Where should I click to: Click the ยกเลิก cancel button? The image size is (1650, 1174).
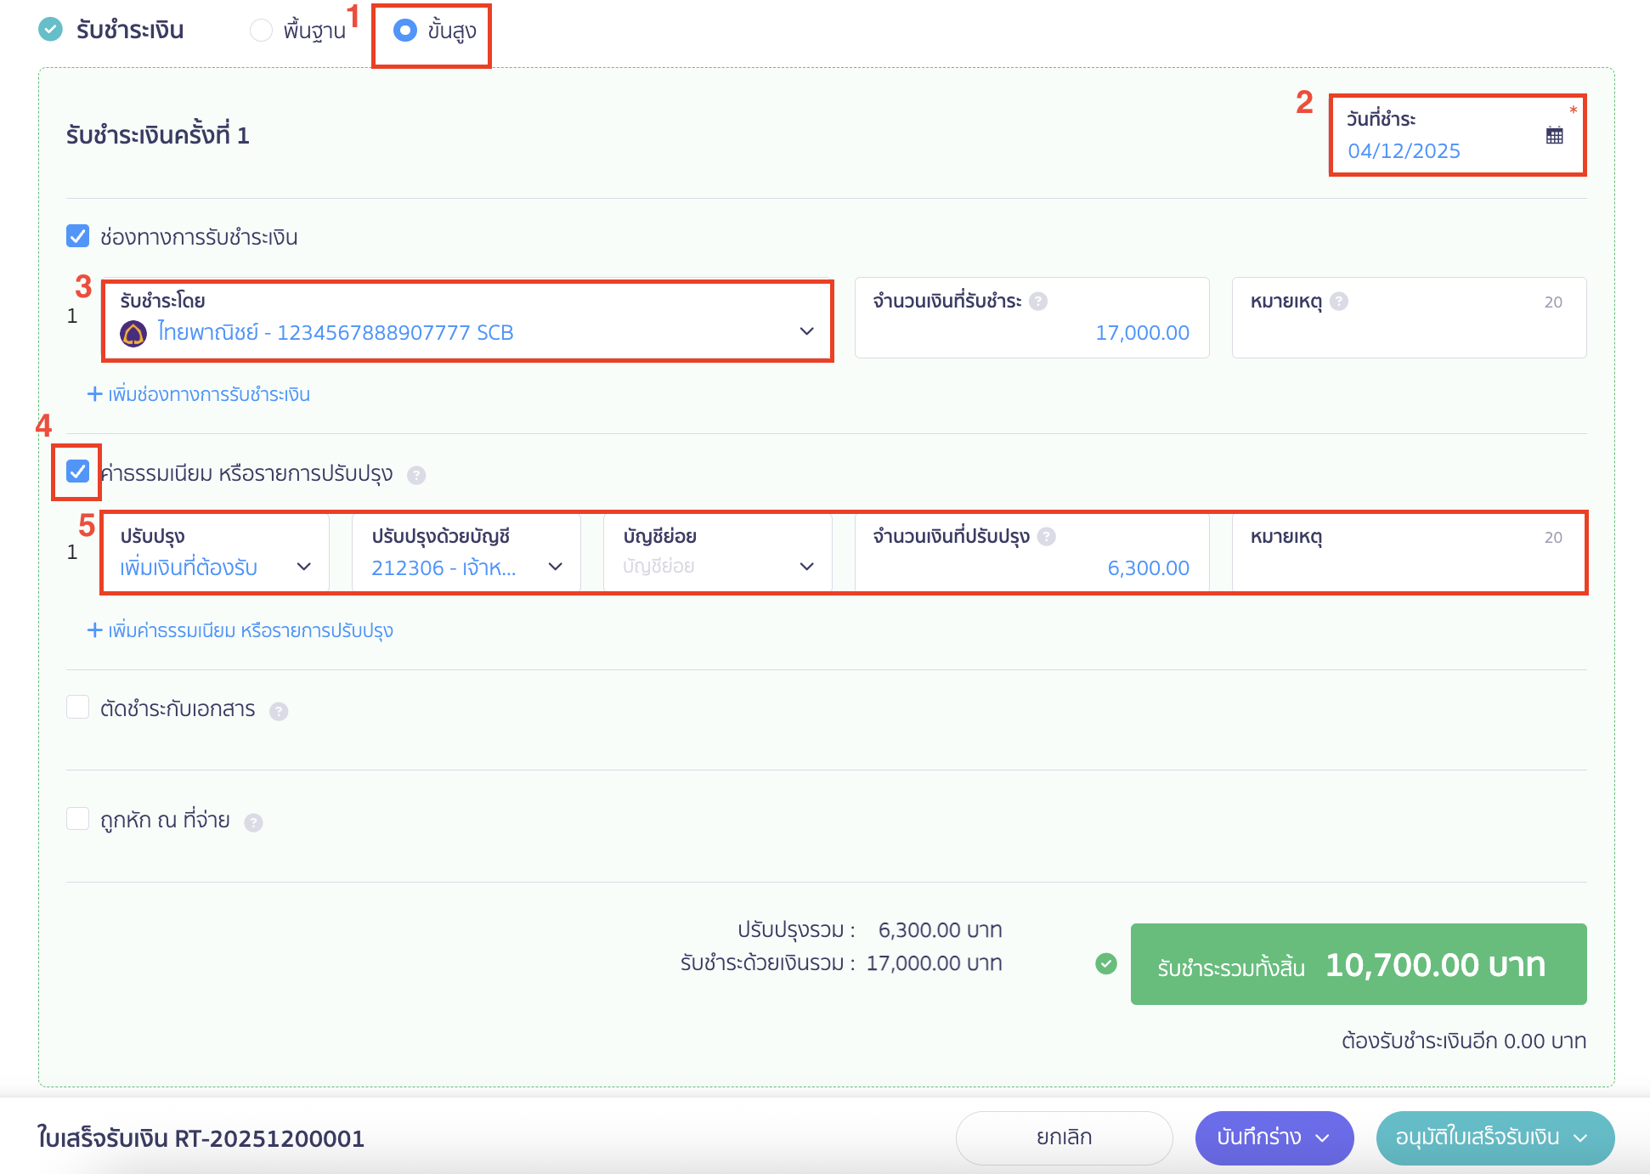click(x=1063, y=1136)
